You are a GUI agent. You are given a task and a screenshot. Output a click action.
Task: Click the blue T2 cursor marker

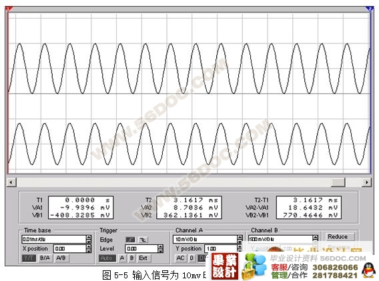370,9
